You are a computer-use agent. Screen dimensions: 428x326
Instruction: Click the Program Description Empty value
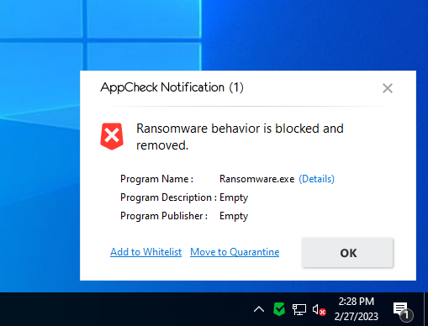point(234,197)
